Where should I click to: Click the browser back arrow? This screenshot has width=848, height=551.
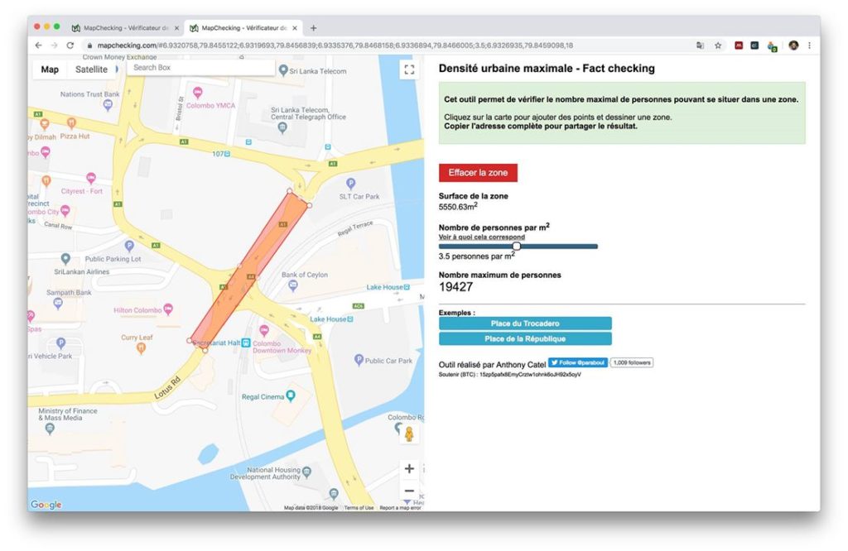click(38, 46)
